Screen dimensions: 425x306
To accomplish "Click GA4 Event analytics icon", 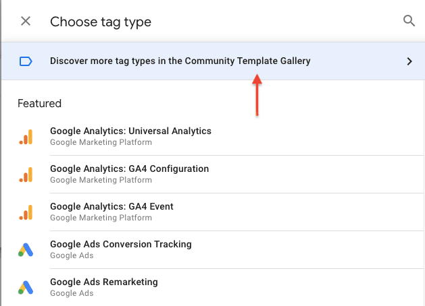I will pos(26,212).
